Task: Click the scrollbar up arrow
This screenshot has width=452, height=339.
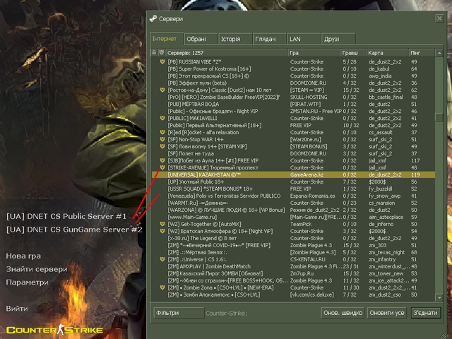Action: 439,53
